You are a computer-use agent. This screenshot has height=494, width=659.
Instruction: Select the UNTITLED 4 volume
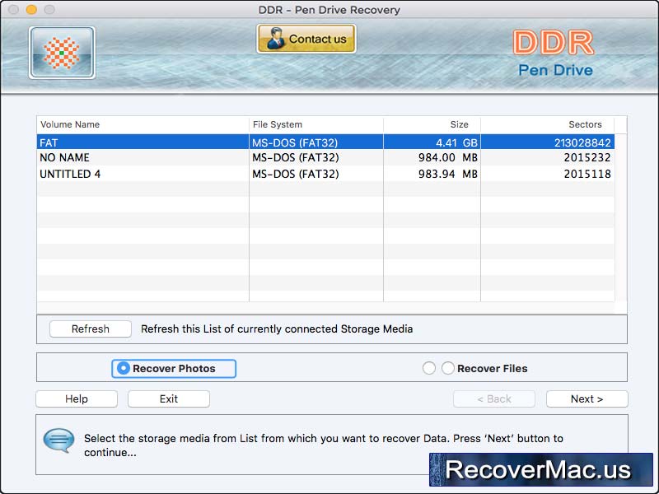(165, 174)
